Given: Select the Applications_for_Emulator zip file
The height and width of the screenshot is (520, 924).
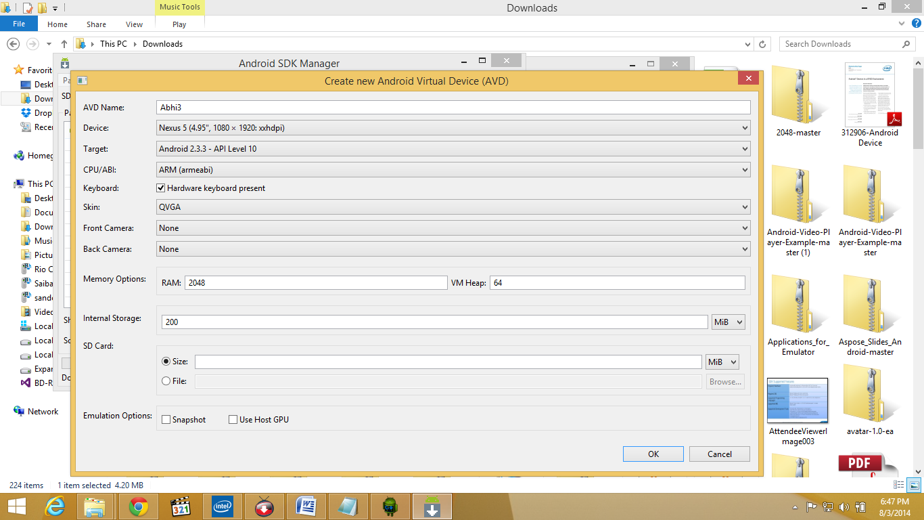Looking at the screenshot, I should 798,315.
